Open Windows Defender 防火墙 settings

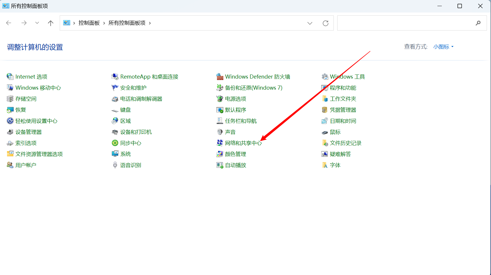coord(258,77)
